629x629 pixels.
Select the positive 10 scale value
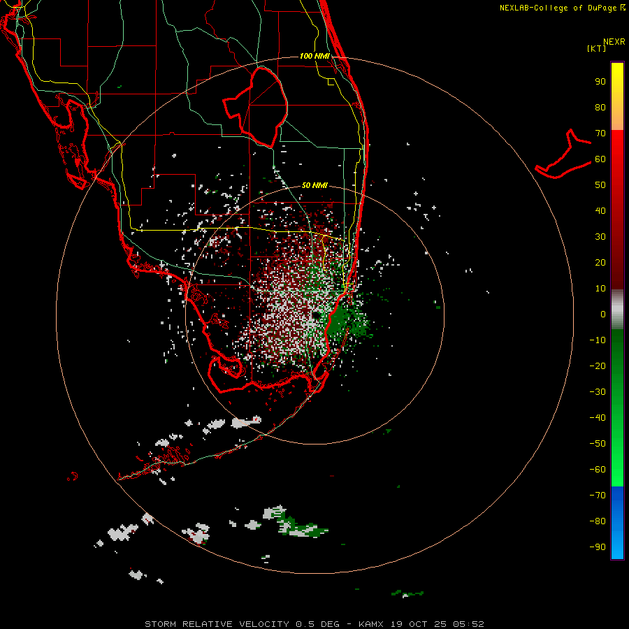[600, 289]
